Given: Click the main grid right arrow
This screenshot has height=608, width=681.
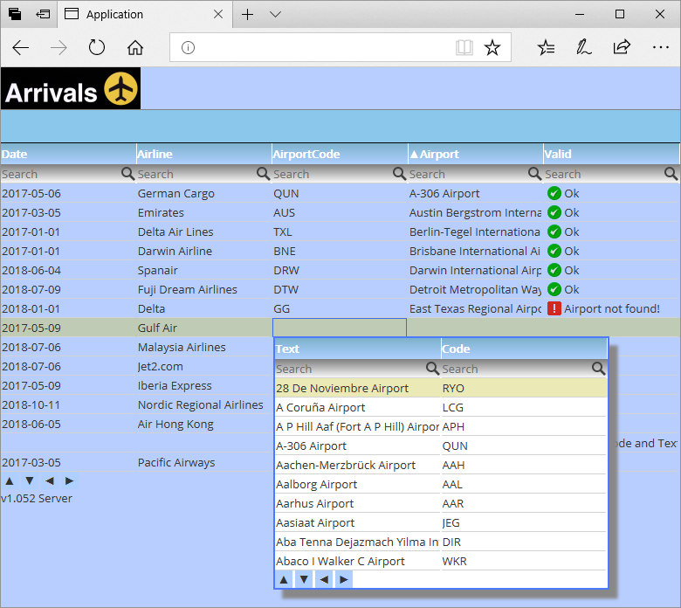Looking at the screenshot, I should (x=69, y=480).
